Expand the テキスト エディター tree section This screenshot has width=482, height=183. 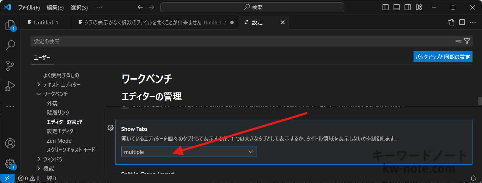pos(39,84)
